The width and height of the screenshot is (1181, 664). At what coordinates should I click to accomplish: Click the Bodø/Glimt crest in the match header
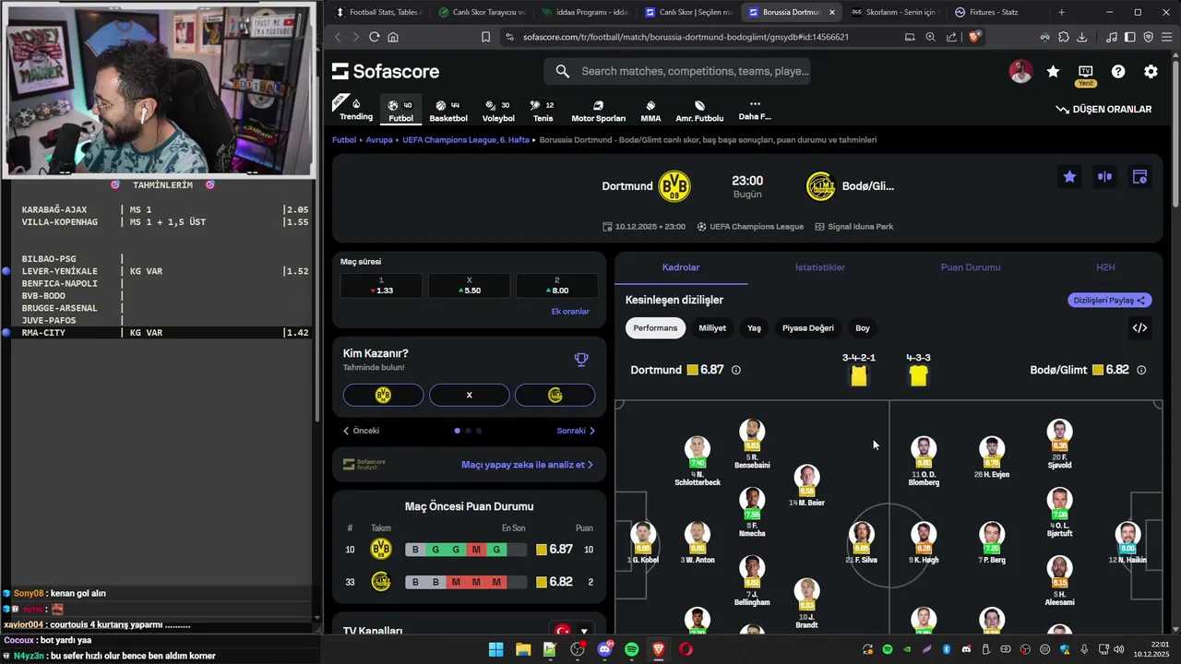[x=820, y=185]
